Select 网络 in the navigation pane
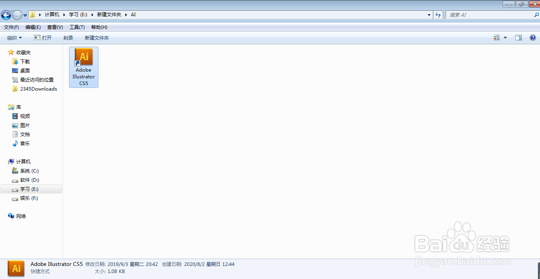The image size is (540, 279). tap(21, 216)
